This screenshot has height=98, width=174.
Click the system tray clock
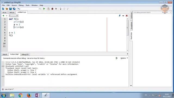(x=167, y=96)
